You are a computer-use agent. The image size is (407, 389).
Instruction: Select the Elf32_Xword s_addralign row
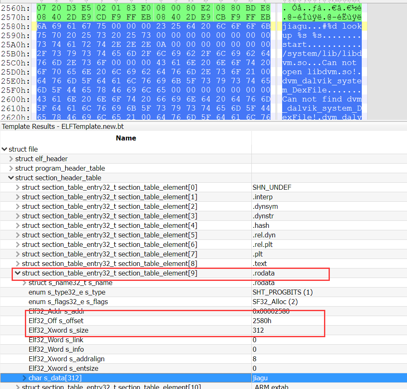click(63, 359)
